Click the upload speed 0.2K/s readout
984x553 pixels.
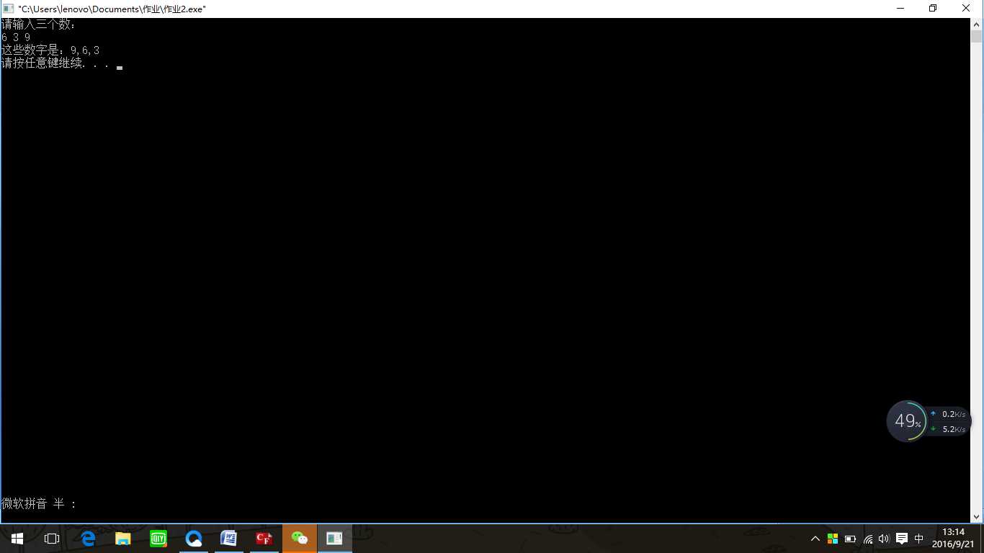949,414
